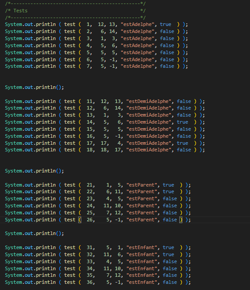
Task: Click "estParent" string in test 21 line
Action: [x=142, y=185]
